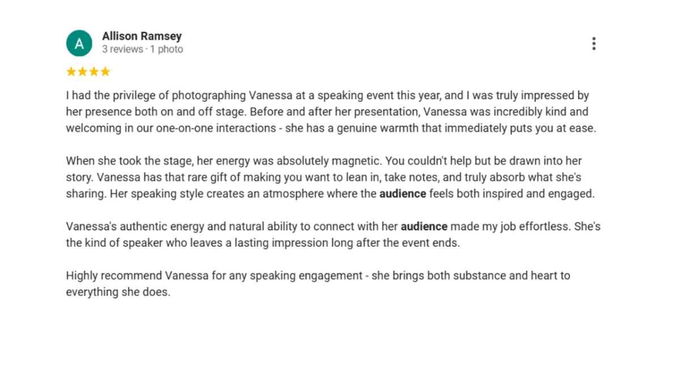Image resolution: width=680 pixels, height=382 pixels.
Task: Click the third gold rating star
Action: click(x=93, y=72)
